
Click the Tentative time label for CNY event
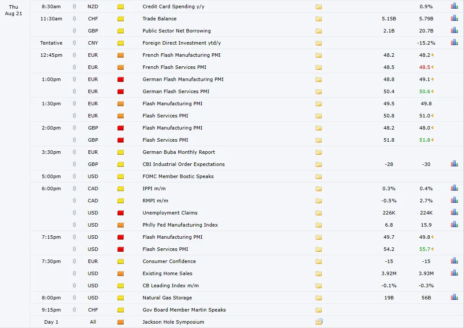51,43
